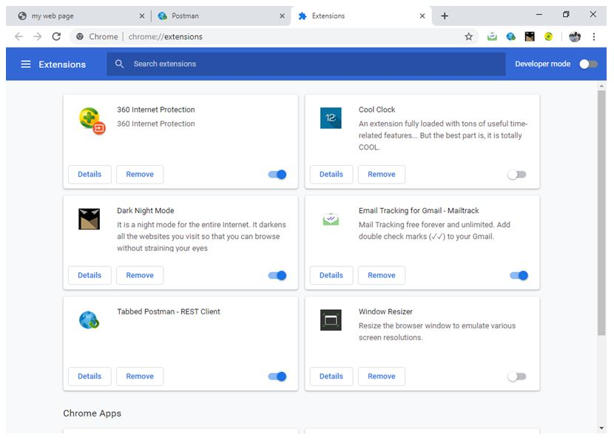This screenshot has height=446, width=614.
Task: Click the 'Dark Night Mode' extension title
Action: point(146,211)
